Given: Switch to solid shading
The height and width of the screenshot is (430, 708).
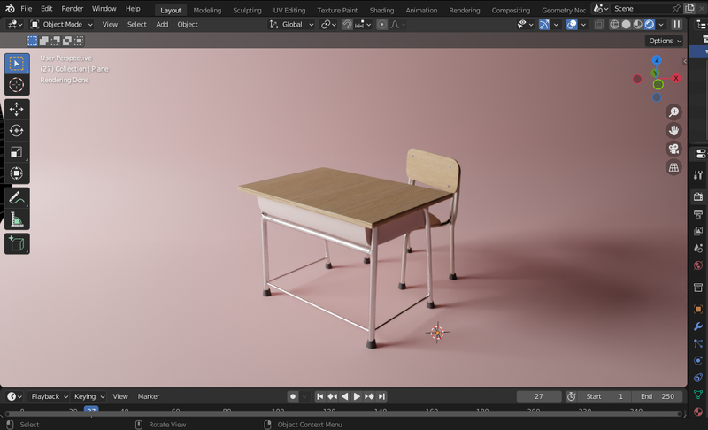Looking at the screenshot, I should click(x=626, y=25).
